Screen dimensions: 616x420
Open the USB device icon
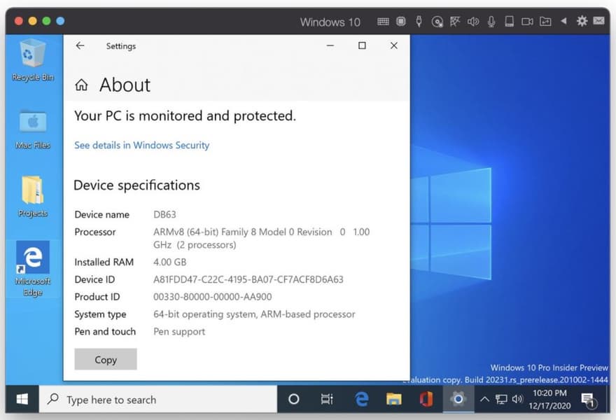tap(419, 21)
